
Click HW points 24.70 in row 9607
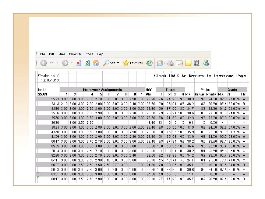(151, 165)
